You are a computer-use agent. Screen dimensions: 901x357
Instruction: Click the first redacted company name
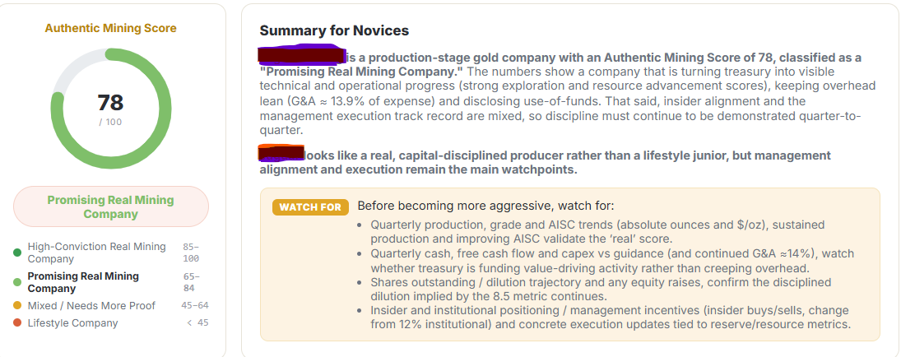302,54
